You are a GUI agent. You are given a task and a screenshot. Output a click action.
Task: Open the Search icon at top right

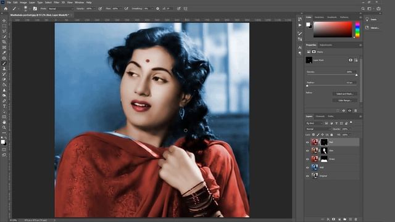pos(363,9)
